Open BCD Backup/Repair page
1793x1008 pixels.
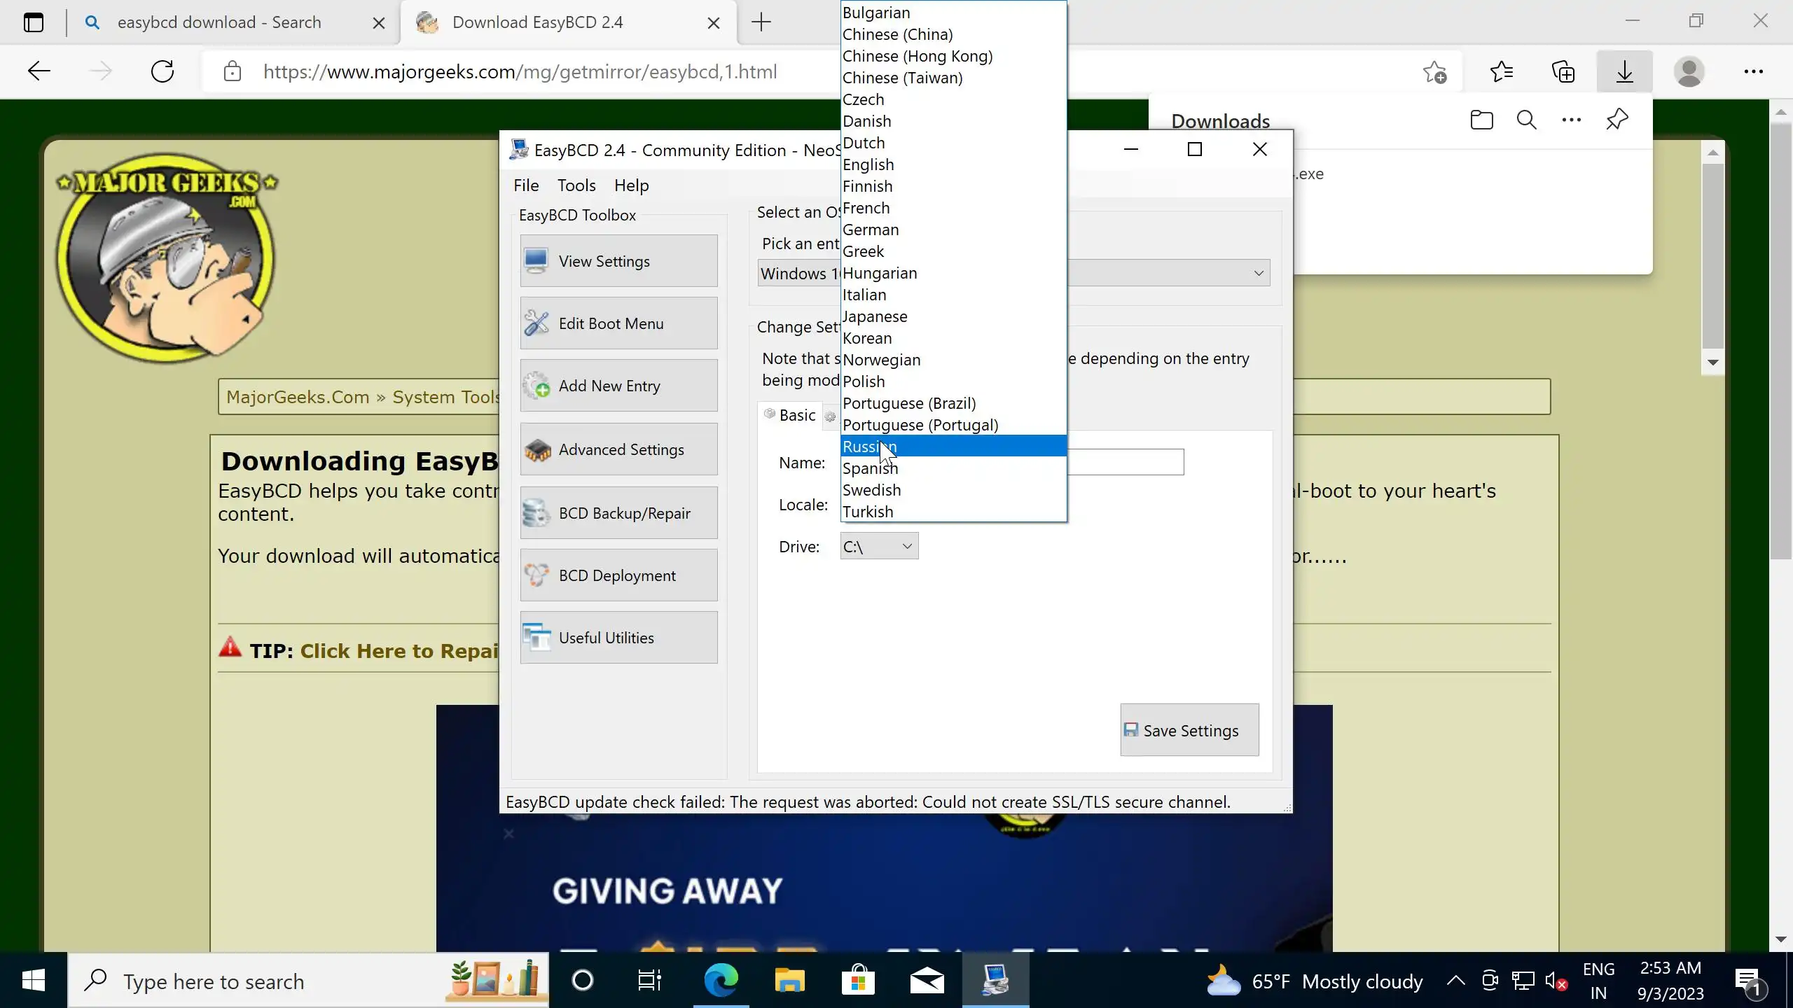(x=618, y=513)
